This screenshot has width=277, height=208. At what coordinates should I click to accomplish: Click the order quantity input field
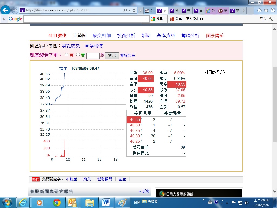click(x=93, y=55)
